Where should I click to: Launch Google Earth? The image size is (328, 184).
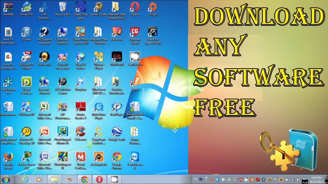(x=117, y=134)
